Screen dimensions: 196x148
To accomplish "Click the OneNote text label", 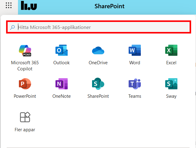I will pos(62,96).
